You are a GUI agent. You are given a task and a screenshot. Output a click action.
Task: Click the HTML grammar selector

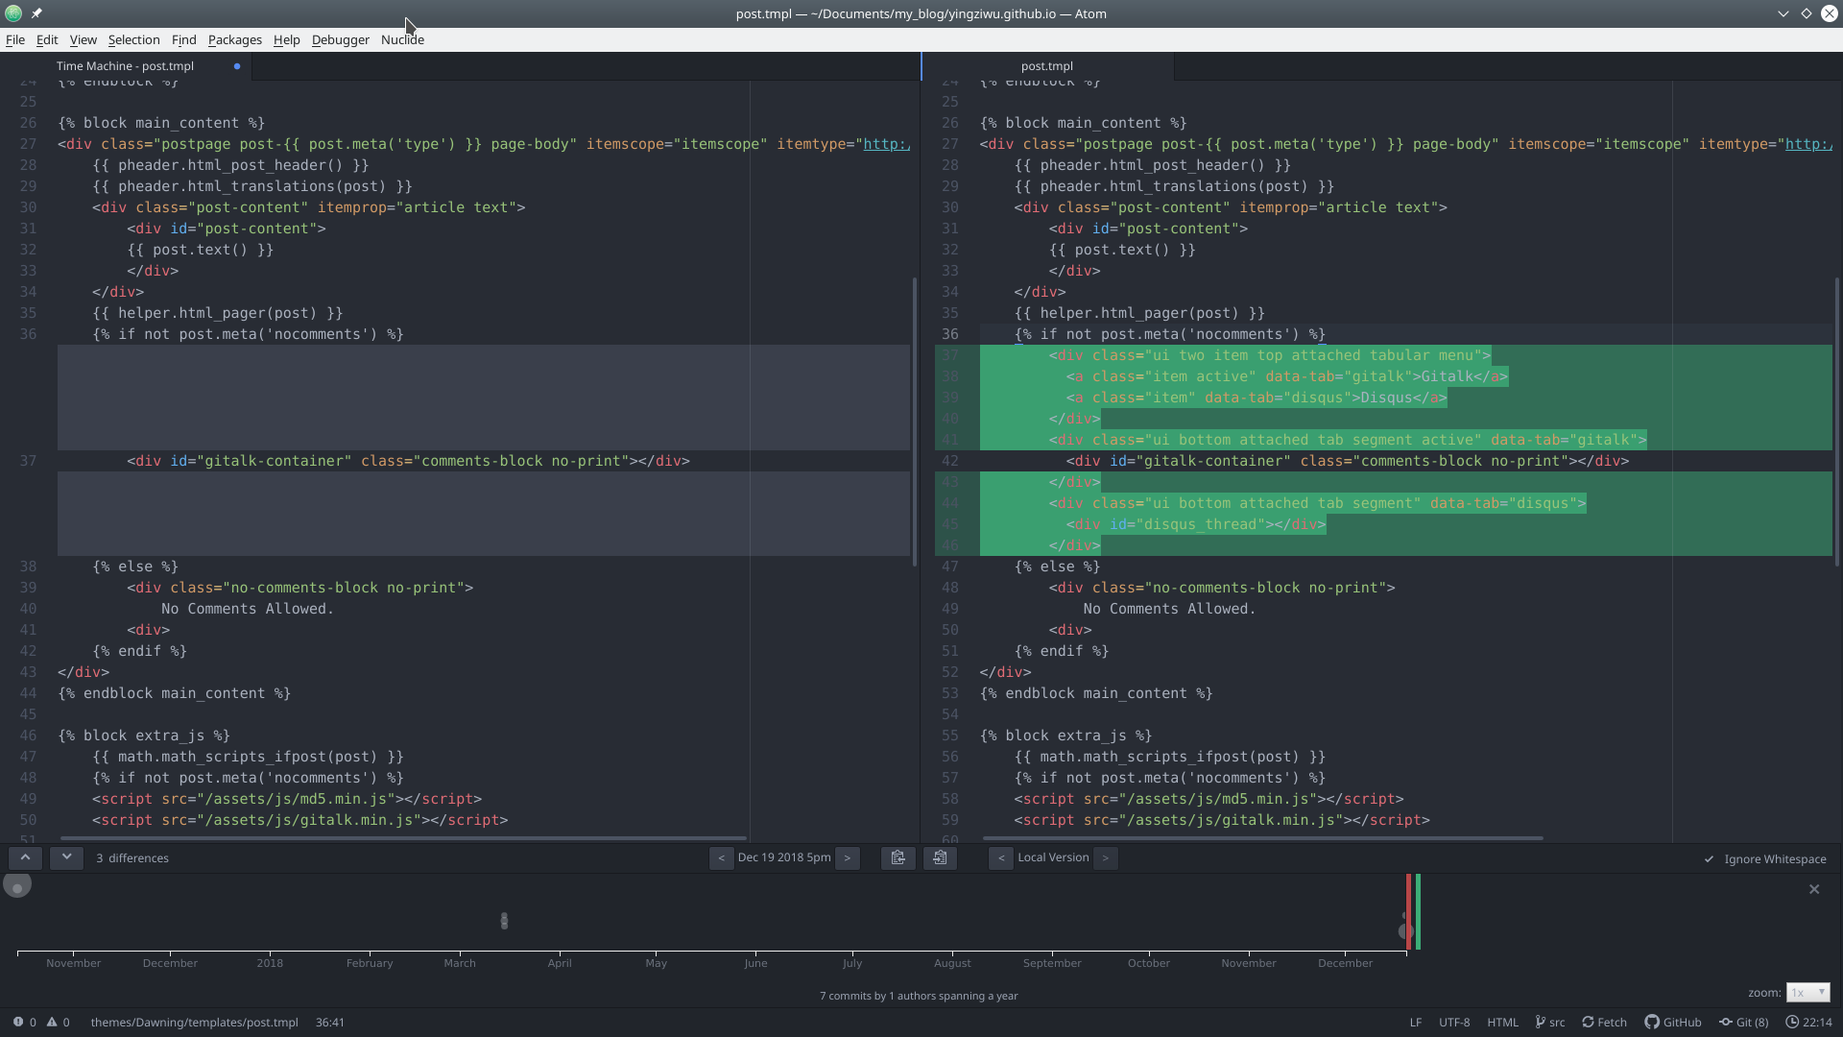(1502, 1022)
